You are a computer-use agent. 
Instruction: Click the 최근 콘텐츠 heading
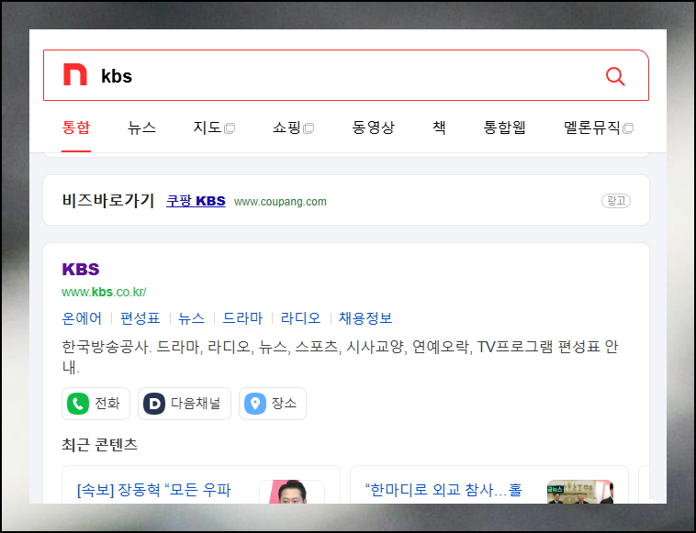click(99, 444)
